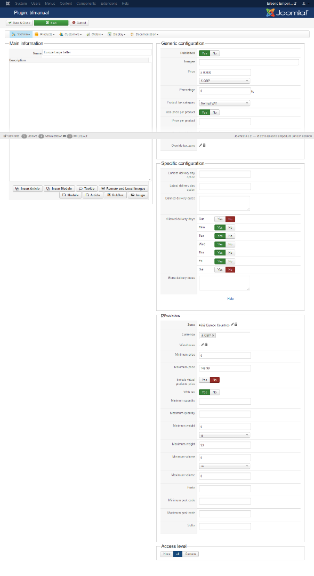Image resolution: width=314 pixels, height=576 pixels.
Task: Remove the £ GBP currency tag
Action: pyautogui.click(x=213, y=335)
